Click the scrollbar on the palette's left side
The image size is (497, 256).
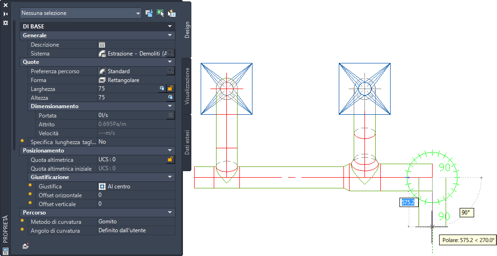pyautogui.click(x=14, y=85)
